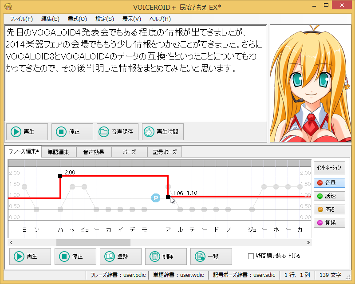355x284 pixels.
Task: Open the 編集(E) menu
Action: pos(50,19)
